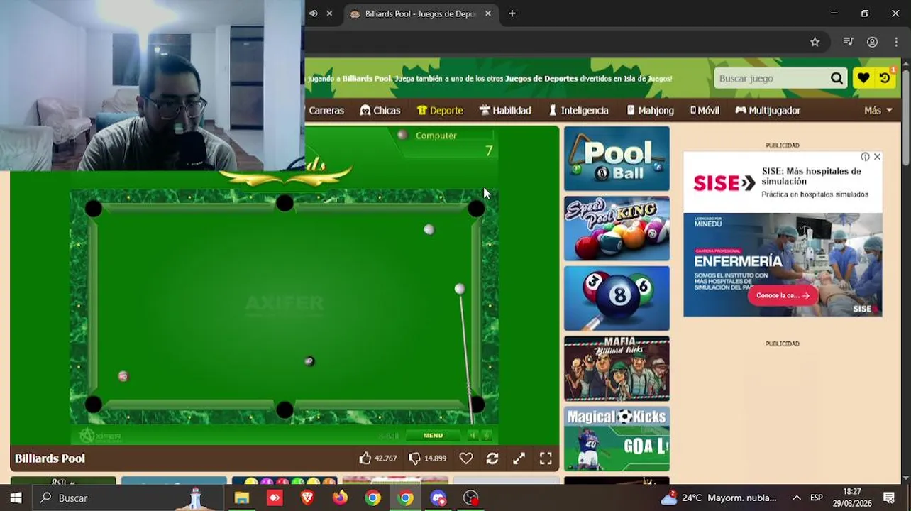
Task: Open the Multijugador category
Action: [768, 111]
